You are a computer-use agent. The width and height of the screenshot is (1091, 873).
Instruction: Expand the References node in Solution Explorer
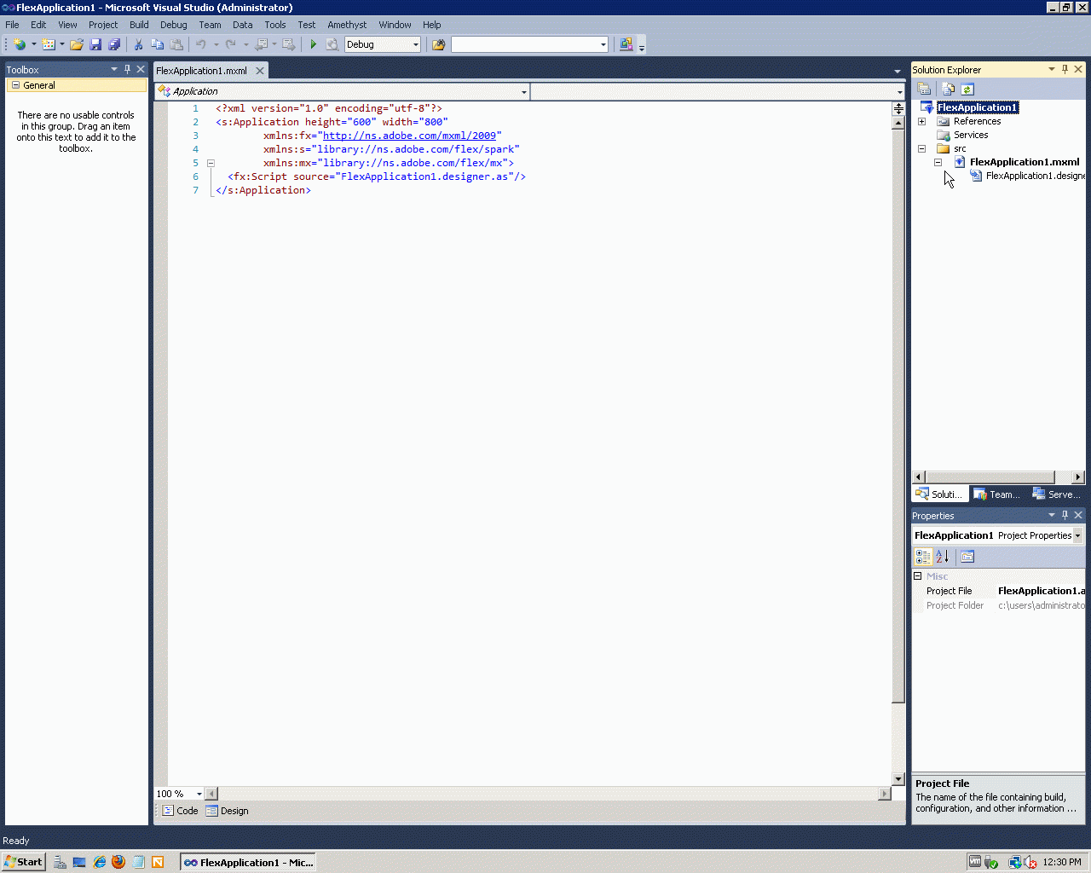(x=921, y=121)
